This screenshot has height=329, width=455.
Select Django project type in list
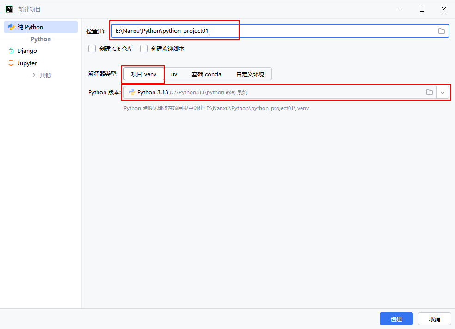pyautogui.click(x=27, y=51)
